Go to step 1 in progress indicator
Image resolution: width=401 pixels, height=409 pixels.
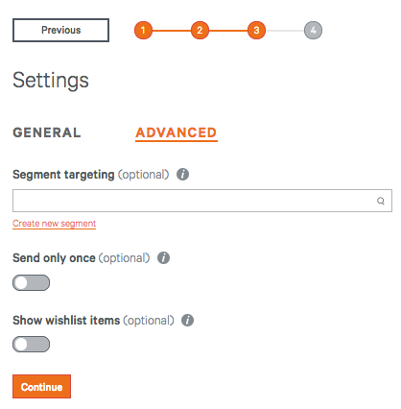click(x=143, y=30)
